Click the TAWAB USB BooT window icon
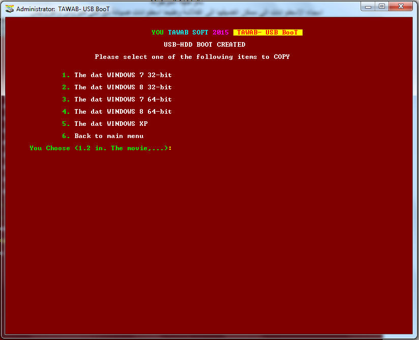 point(10,9)
